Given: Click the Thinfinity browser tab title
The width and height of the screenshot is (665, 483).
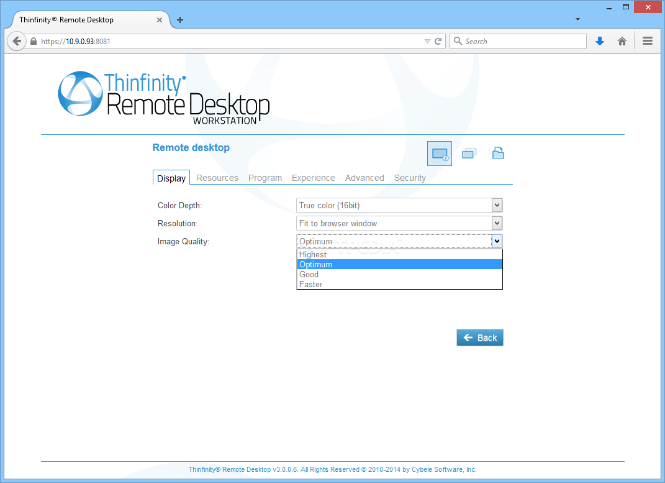Looking at the screenshot, I should tap(66, 20).
